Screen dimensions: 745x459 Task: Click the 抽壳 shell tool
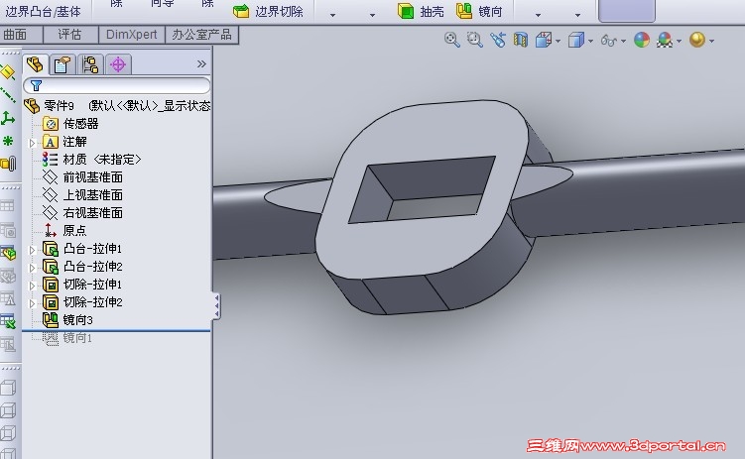click(x=421, y=11)
